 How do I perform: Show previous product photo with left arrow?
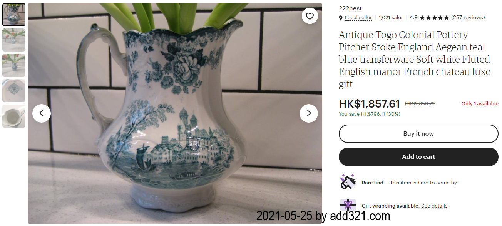click(42, 113)
